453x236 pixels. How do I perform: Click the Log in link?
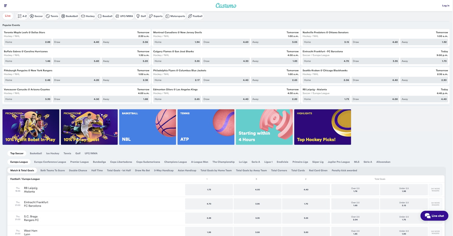pos(446,6)
